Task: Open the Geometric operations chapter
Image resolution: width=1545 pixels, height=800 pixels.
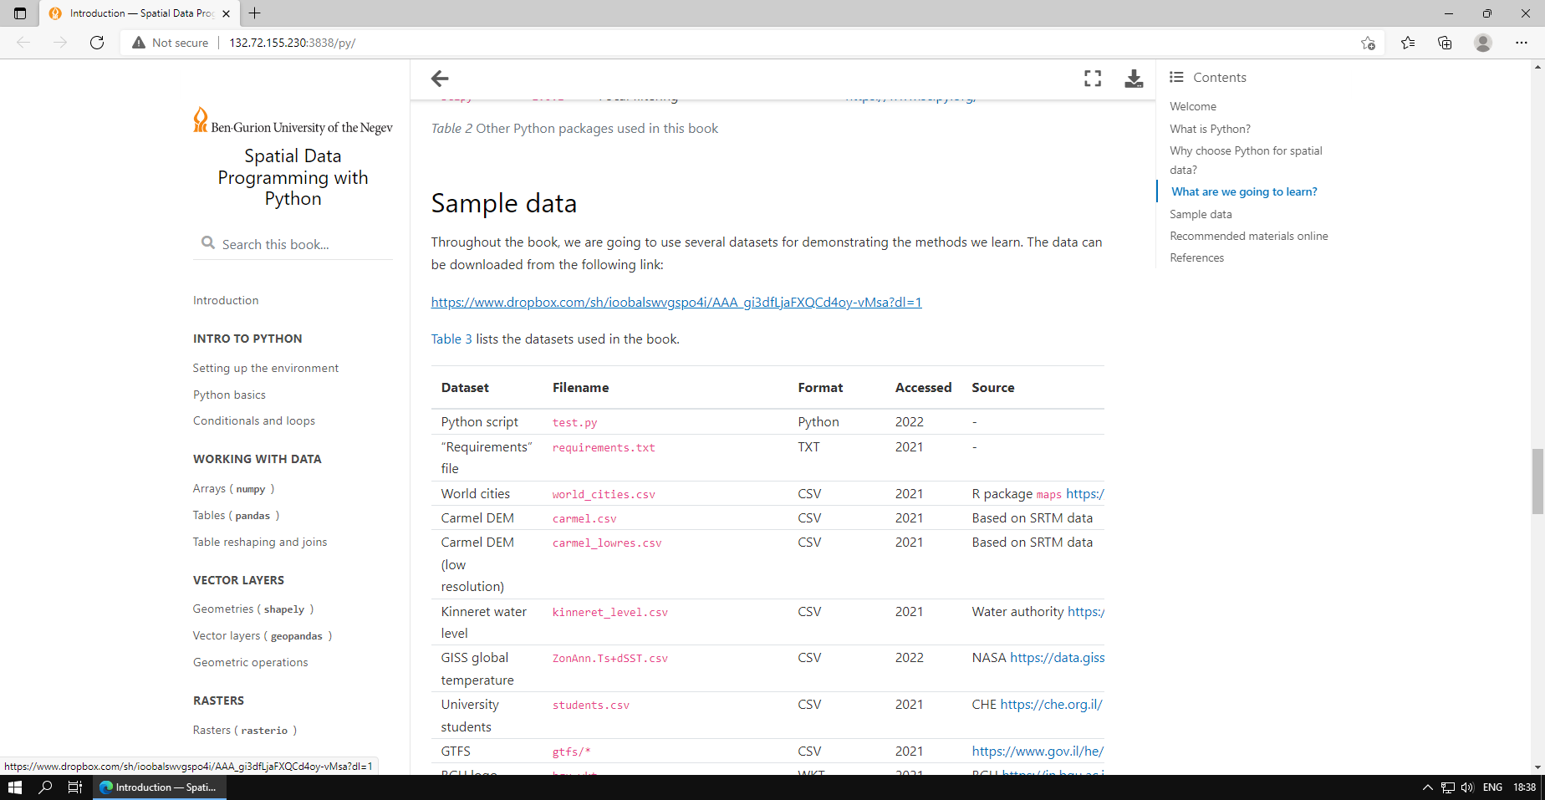Action: 251,662
